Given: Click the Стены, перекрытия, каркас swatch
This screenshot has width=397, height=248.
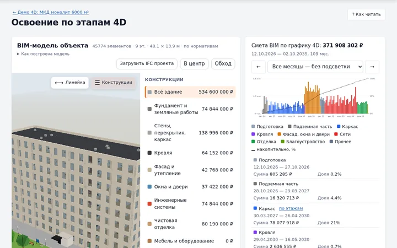Looking at the screenshot, I should (149, 133).
